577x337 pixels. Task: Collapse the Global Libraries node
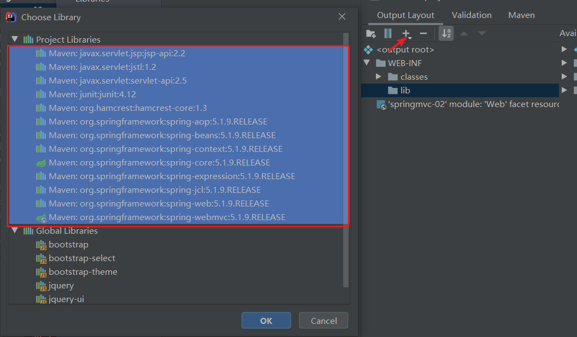pyautogui.click(x=15, y=230)
